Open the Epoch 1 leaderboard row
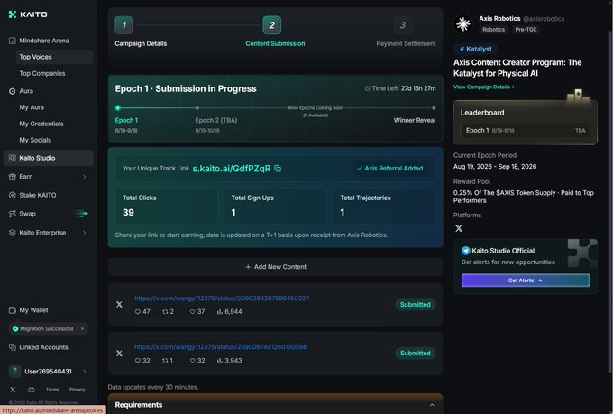 coord(526,131)
